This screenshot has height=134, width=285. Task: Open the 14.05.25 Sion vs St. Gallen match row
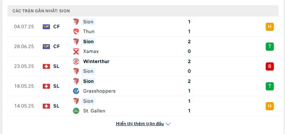tap(143, 106)
